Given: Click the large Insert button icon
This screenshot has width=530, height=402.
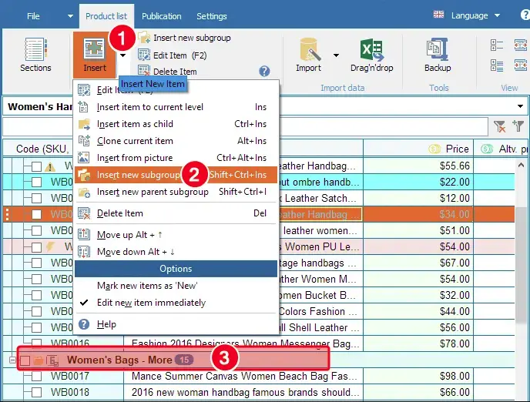Looking at the screenshot, I should (94, 50).
